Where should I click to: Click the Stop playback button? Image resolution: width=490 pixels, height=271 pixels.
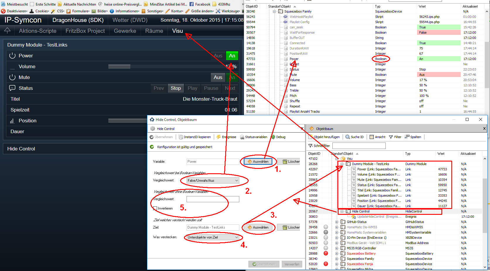click(x=176, y=88)
